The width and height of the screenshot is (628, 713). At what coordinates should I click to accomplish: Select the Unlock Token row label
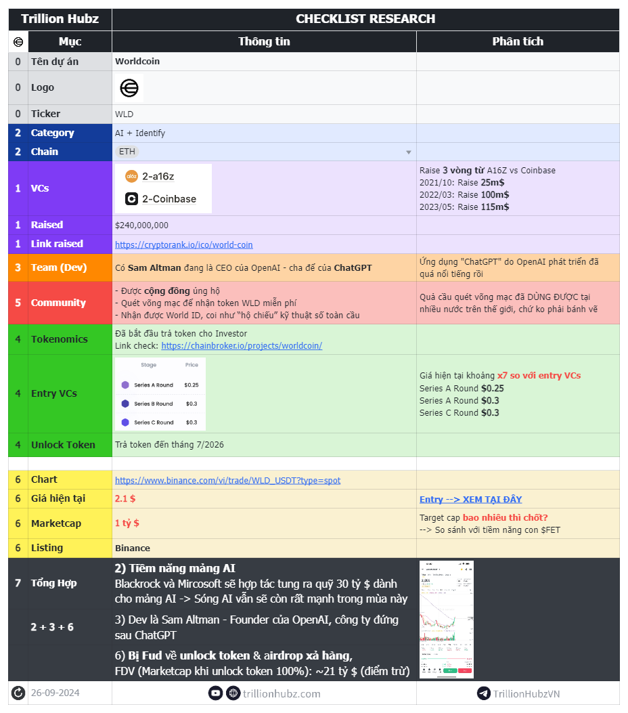70,445
